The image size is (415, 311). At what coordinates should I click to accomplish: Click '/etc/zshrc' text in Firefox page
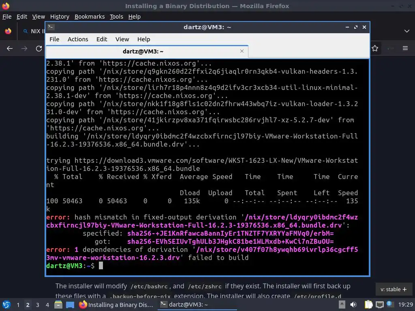[x=205, y=286]
